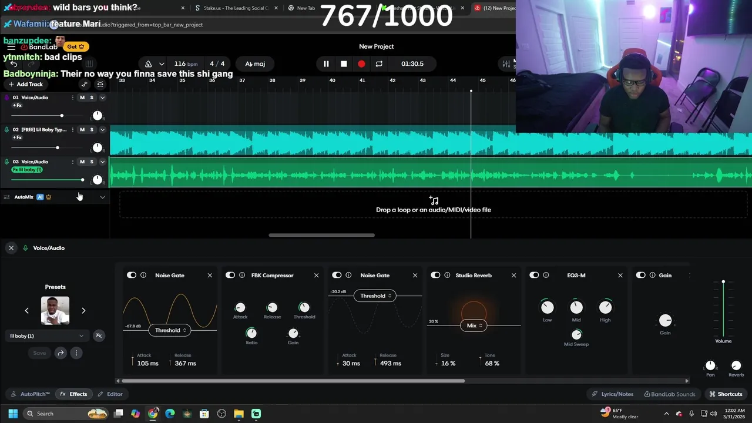Click the track height collapse icon
752x423 pixels.
100,84
